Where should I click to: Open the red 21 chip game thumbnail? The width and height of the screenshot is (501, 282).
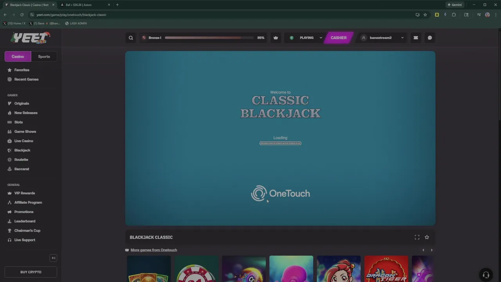(x=196, y=269)
